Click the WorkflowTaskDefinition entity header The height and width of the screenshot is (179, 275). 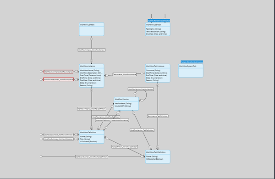tap(158, 152)
